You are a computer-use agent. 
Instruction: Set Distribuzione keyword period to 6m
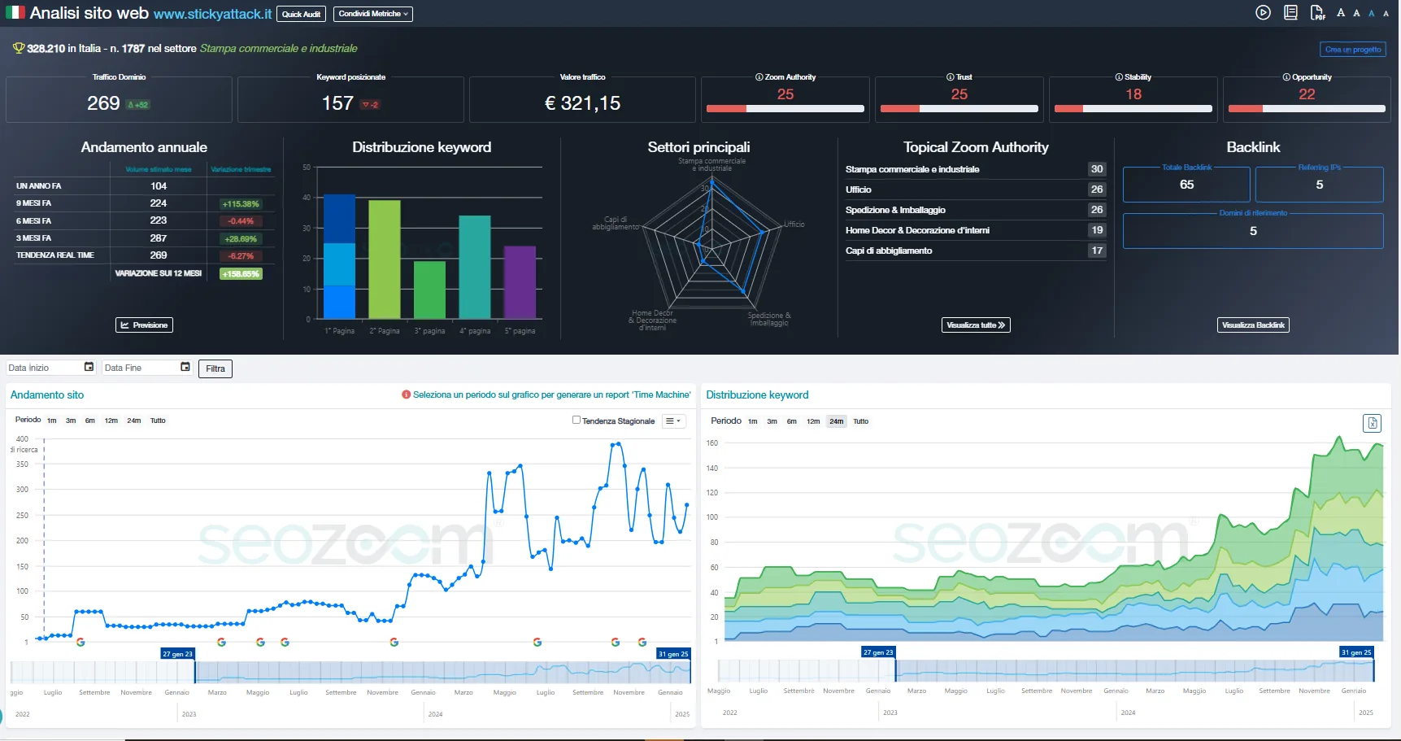[792, 421]
